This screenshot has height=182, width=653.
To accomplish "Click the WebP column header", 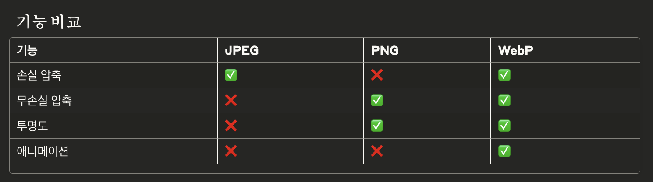I will click(x=515, y=50).
